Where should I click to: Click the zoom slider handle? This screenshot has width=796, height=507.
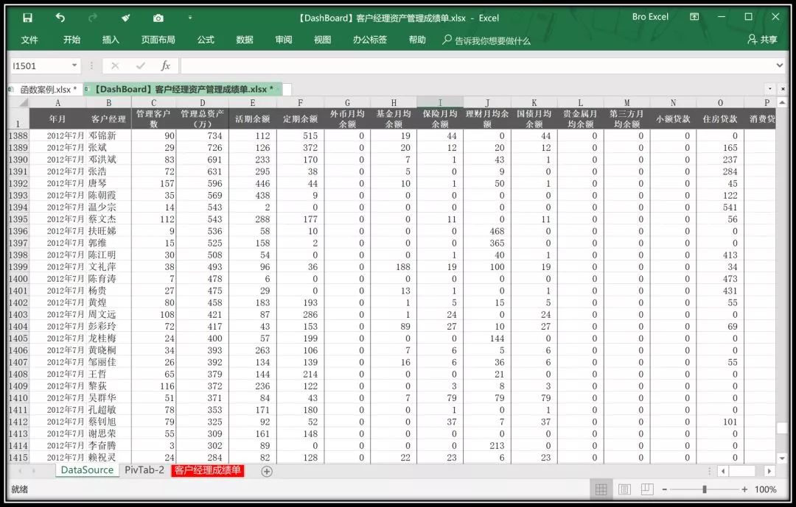click(x=704, y=489)
